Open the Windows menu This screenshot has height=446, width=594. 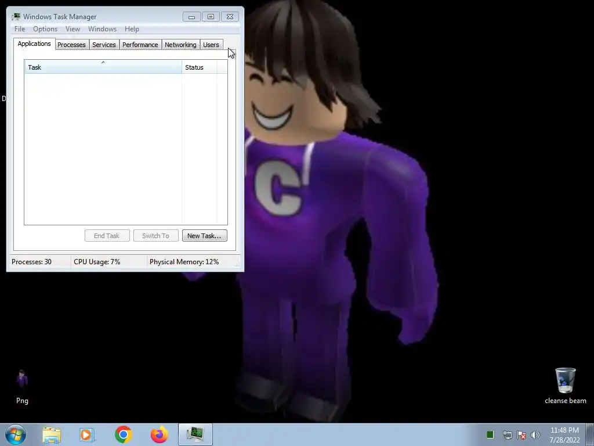pos(102,29)
